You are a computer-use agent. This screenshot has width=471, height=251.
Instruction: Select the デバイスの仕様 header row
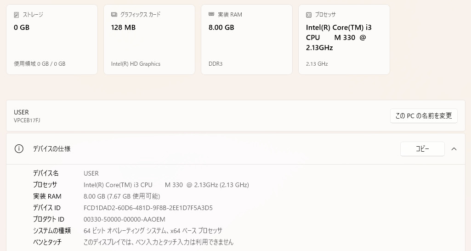(x=235, y=149)
